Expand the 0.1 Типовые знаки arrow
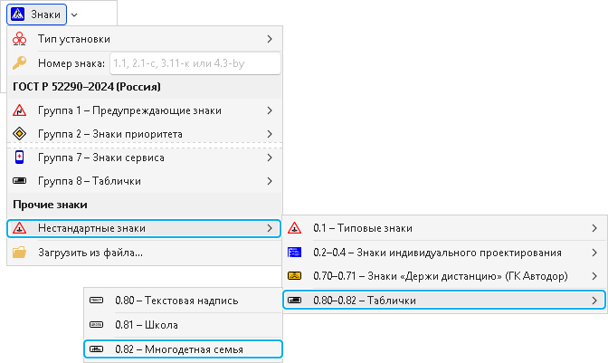This screenshot has width=608, height=363. 594,228
